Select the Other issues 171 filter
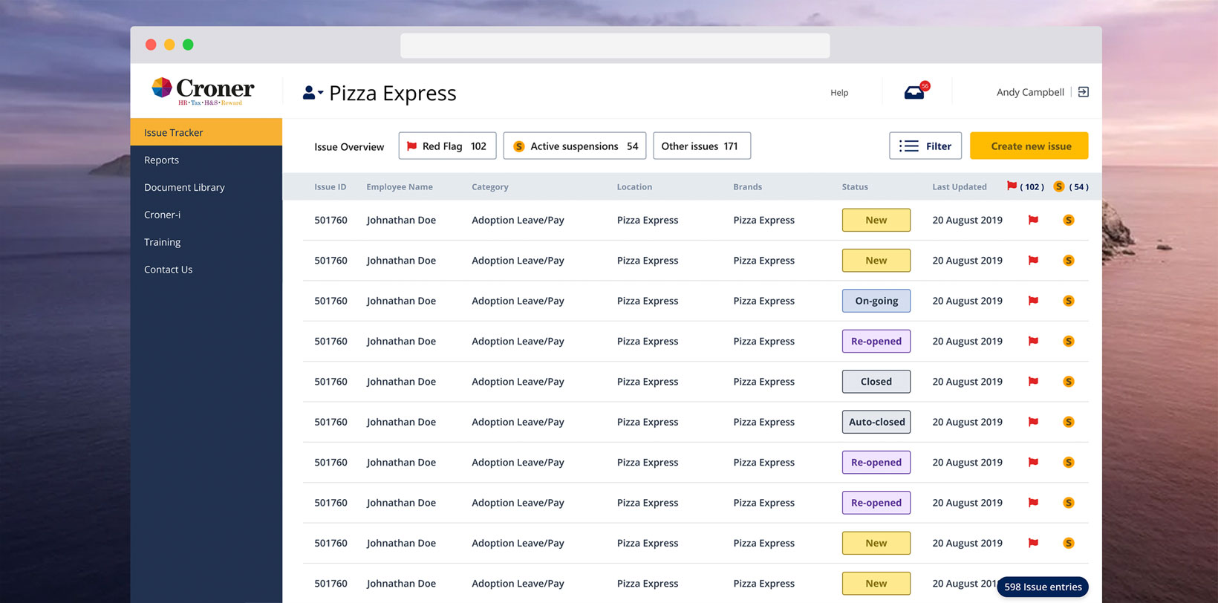Viewport: 1218px width, 603px height. coord(702,146)
